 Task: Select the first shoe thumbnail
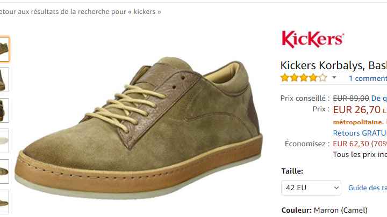[4, 49]
